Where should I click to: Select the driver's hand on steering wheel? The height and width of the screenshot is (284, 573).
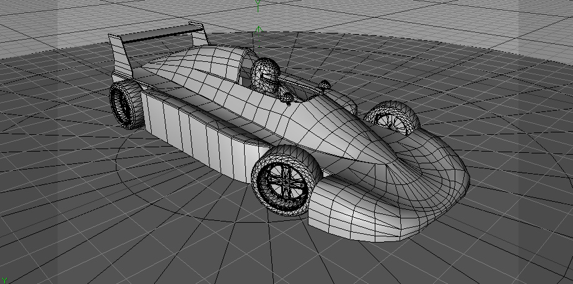[286, 96]
